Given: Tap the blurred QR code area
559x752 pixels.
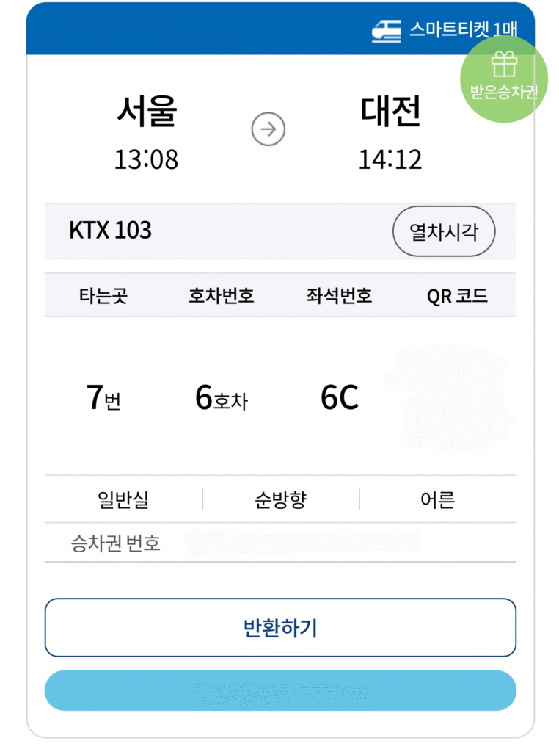Looking at the screenshot, I should tap(451, 397).
